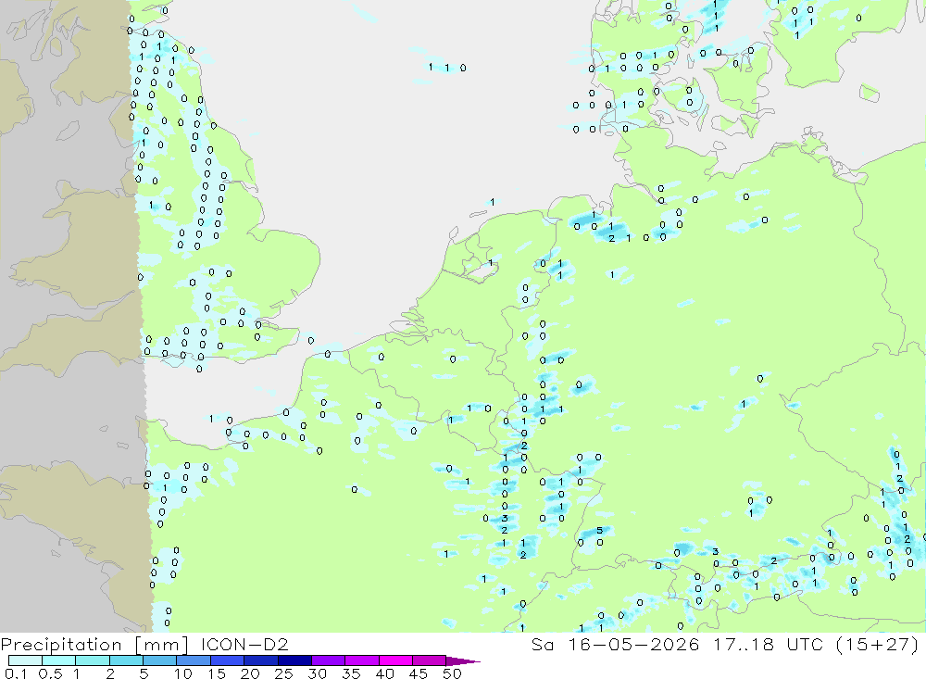Pick the 0.1–0.5 mm legend color swatch
The width and height of the screenshot is (926, 679).
click(25, 660)
